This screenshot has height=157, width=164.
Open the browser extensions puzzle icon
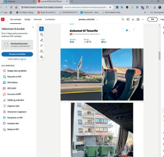tap(147, 8)
